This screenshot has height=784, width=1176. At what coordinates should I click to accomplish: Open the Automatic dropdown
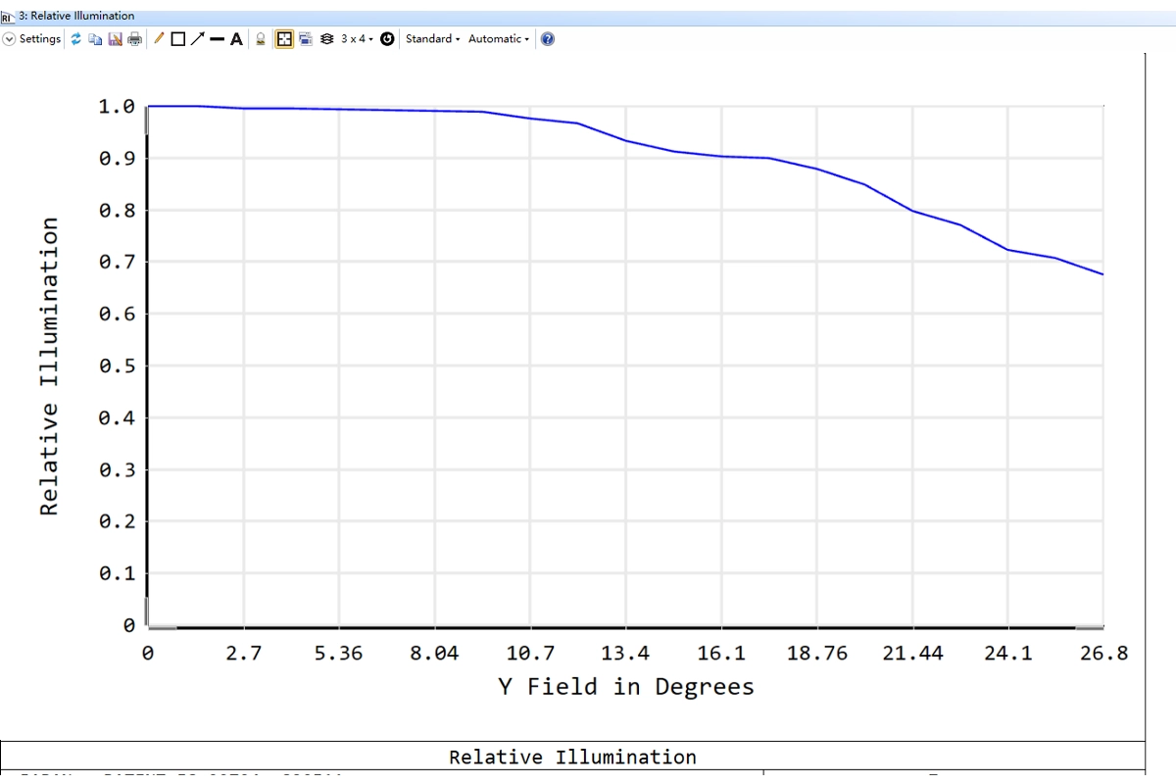498,39
